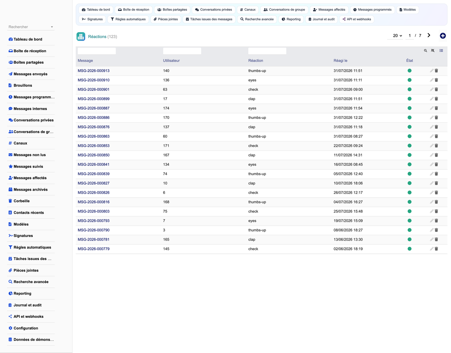Open Brouillons in the sidebar
Image resolution: width=451 pixels, height=353 pixels.
[x=31, y=86]
